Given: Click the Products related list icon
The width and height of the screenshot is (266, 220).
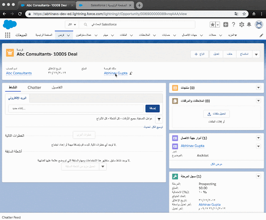Looking at the screenshot, I should tap(175, 88).
